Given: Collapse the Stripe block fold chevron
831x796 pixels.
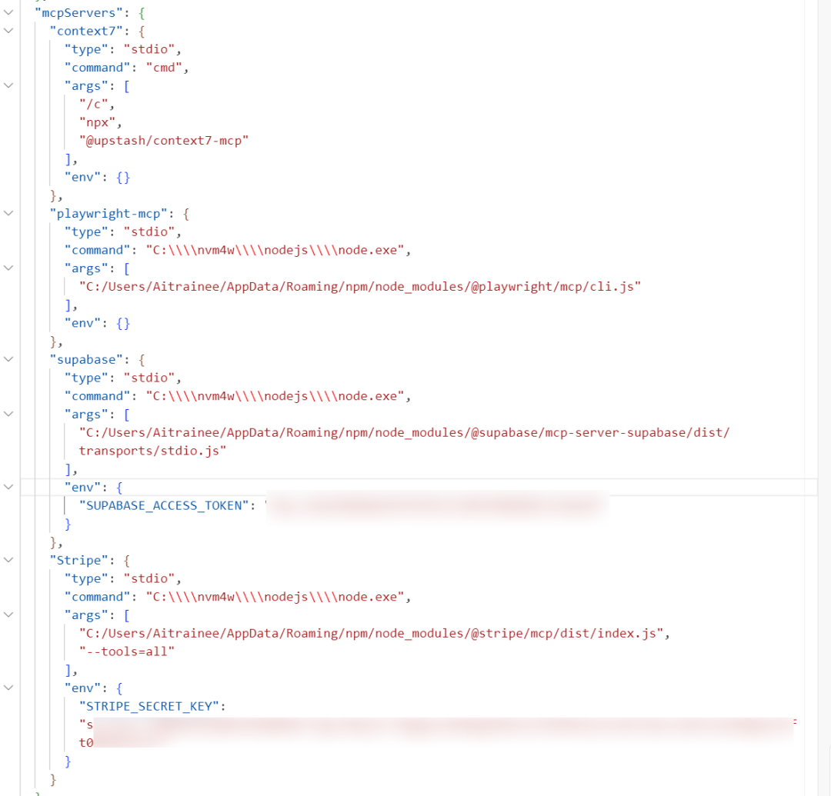Looking at the screenshot, I should [x=8, y=560].
